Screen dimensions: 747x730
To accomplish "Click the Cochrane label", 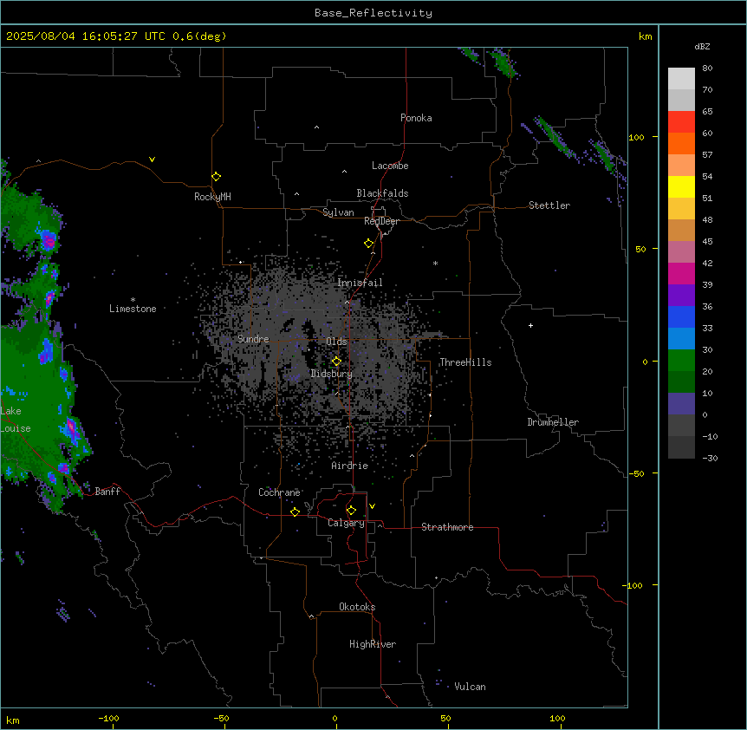I will click(279, 492).
